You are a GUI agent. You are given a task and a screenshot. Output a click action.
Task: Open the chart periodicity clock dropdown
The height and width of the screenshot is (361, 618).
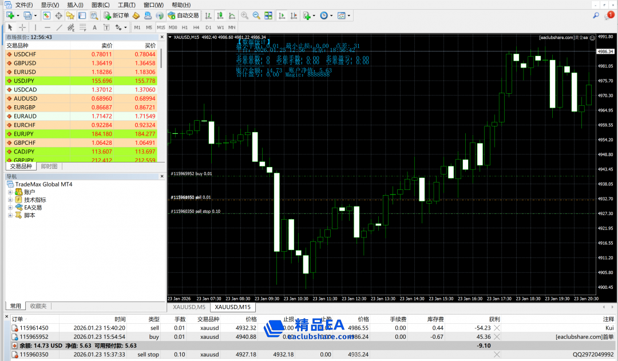tap(326, 15)
